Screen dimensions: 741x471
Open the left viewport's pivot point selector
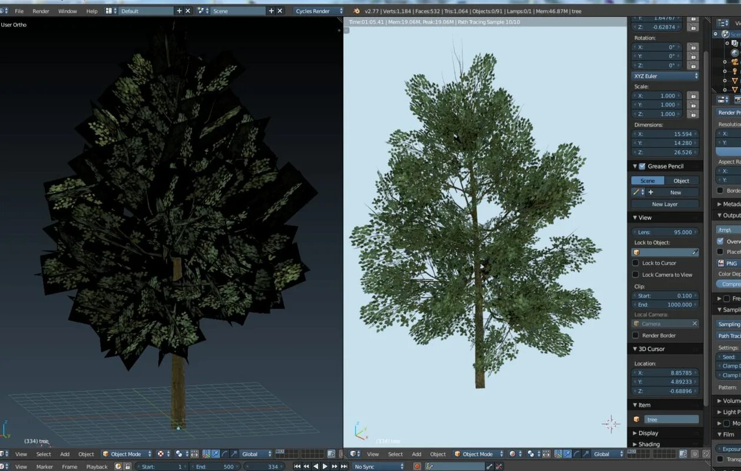(x=178, y=454)
